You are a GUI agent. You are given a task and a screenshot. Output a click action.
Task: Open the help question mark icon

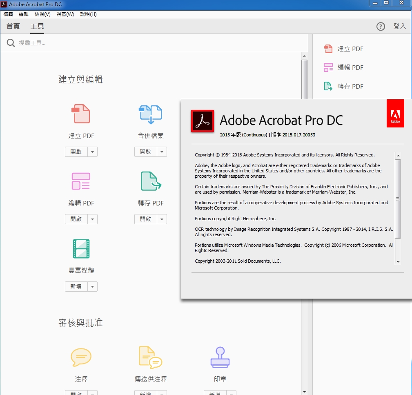pos(381,27)
